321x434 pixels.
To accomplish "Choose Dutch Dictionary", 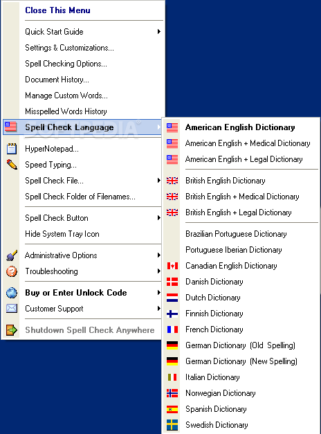I will click(x=213, y=298).
